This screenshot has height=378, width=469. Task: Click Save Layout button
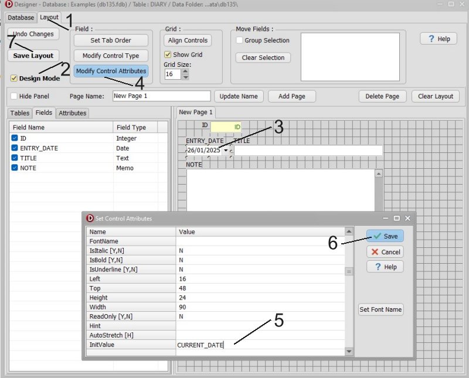(33, 56)
